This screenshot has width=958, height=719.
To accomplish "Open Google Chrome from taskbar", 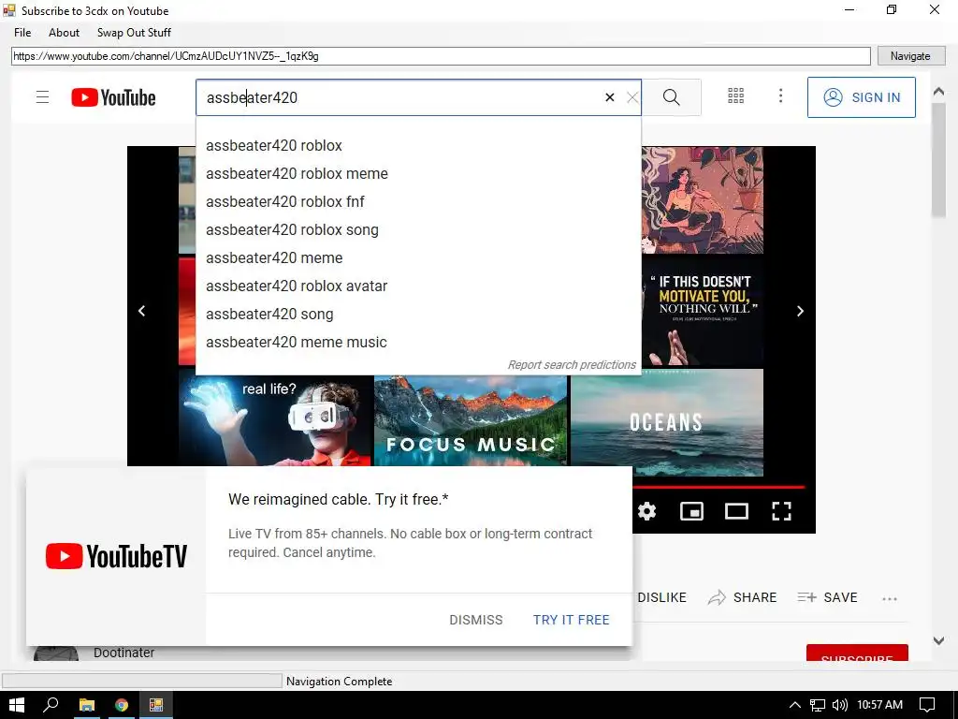I will click(x=122, y=705).
